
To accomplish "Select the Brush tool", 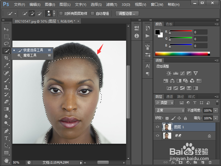I will coord(6,80).
